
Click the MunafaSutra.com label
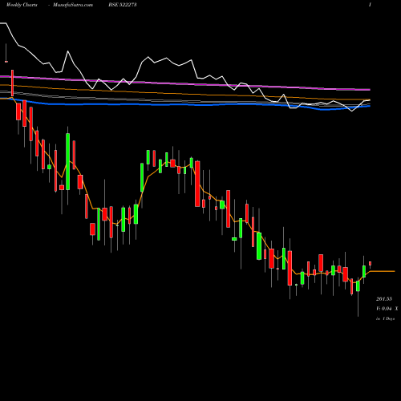pos(73,5)
